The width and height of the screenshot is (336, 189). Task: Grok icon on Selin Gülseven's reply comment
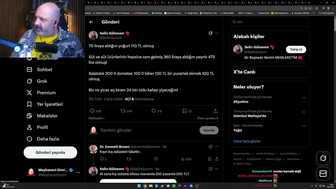pyautogui.click(x=211, y=169)
